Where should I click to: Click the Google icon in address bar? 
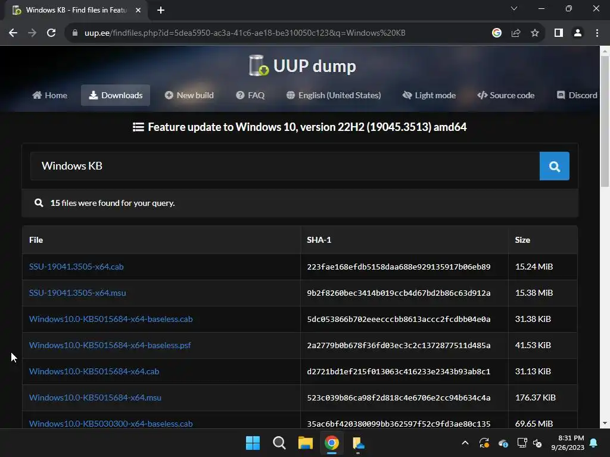496,33
